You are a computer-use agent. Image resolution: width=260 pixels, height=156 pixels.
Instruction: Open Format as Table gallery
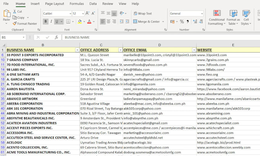pos(233,18)
